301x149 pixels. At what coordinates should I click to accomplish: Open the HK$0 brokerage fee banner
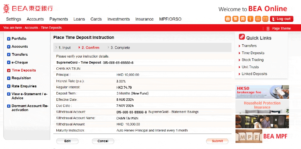coord(262,92)
